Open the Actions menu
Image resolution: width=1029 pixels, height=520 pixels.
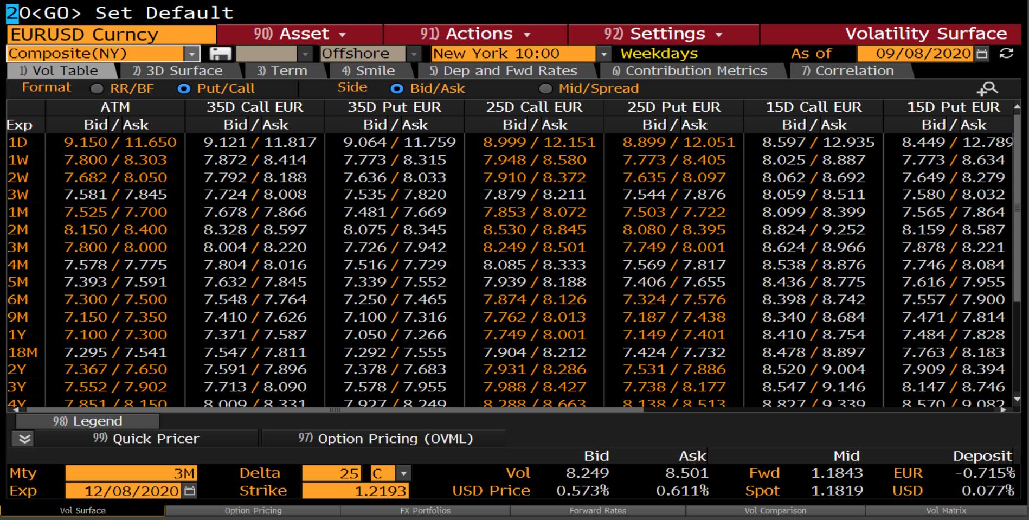(x=475, y=34)
